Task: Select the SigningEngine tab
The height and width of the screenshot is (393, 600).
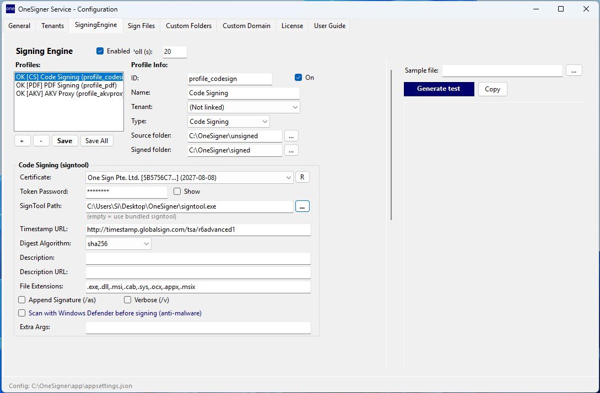Action: tap(96, 25)
